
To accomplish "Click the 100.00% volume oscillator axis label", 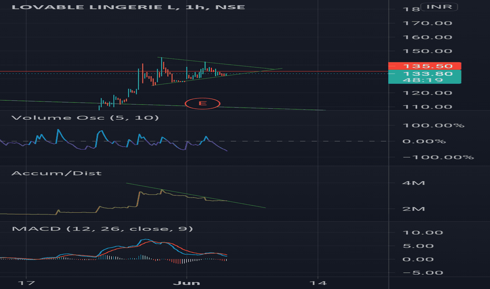I will tap(433, 126).
